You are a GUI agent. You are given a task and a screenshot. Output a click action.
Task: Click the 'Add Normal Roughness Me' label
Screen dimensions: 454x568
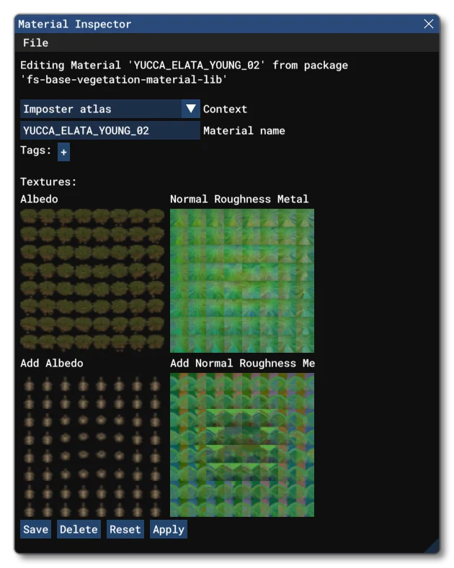(x=242, y=364)
